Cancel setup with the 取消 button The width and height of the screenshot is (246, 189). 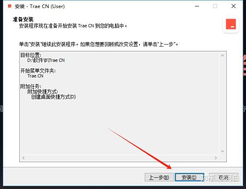pyautogui.click(x=224, y=177)
